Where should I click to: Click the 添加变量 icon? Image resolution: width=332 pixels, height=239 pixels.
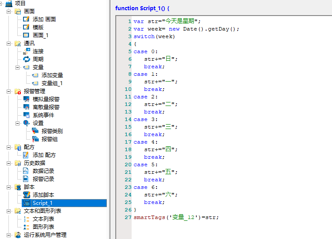coord(35,75)
